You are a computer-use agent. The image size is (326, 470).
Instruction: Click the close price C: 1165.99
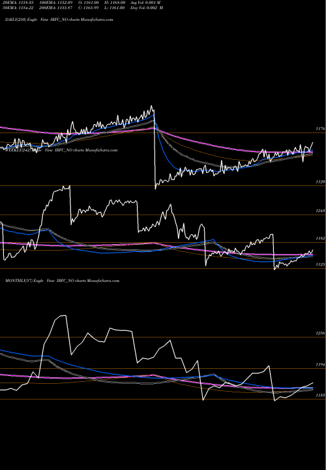(x=88, y=8)
